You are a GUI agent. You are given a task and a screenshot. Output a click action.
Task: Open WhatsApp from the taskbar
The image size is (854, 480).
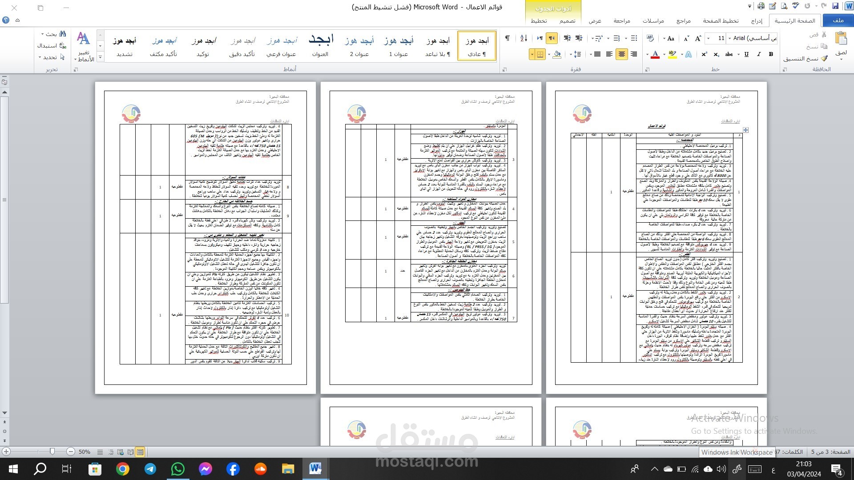tap(178, 469)
